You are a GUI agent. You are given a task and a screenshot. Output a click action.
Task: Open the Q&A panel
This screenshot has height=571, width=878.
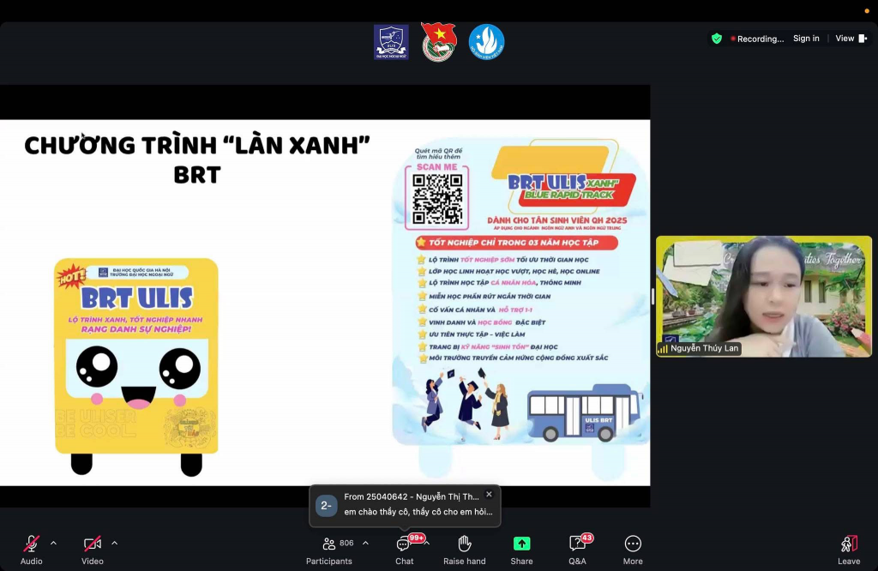[577, 550]
